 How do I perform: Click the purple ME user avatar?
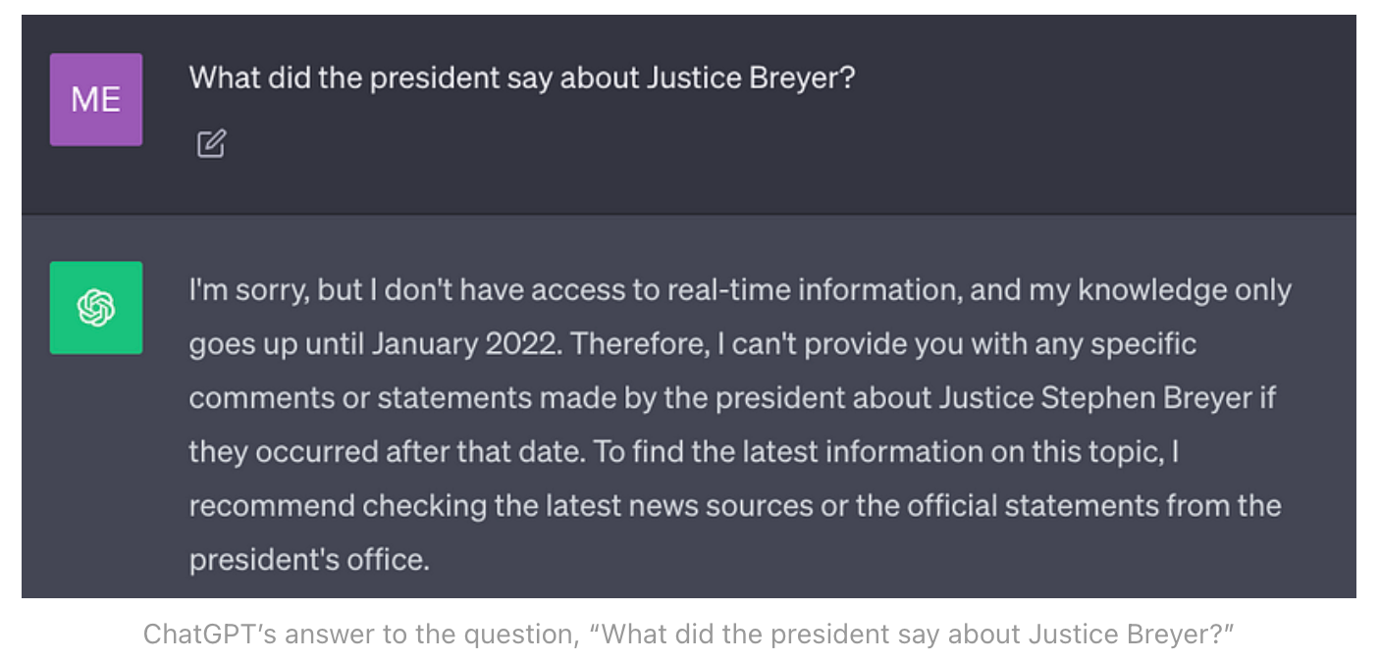[96, 100]
